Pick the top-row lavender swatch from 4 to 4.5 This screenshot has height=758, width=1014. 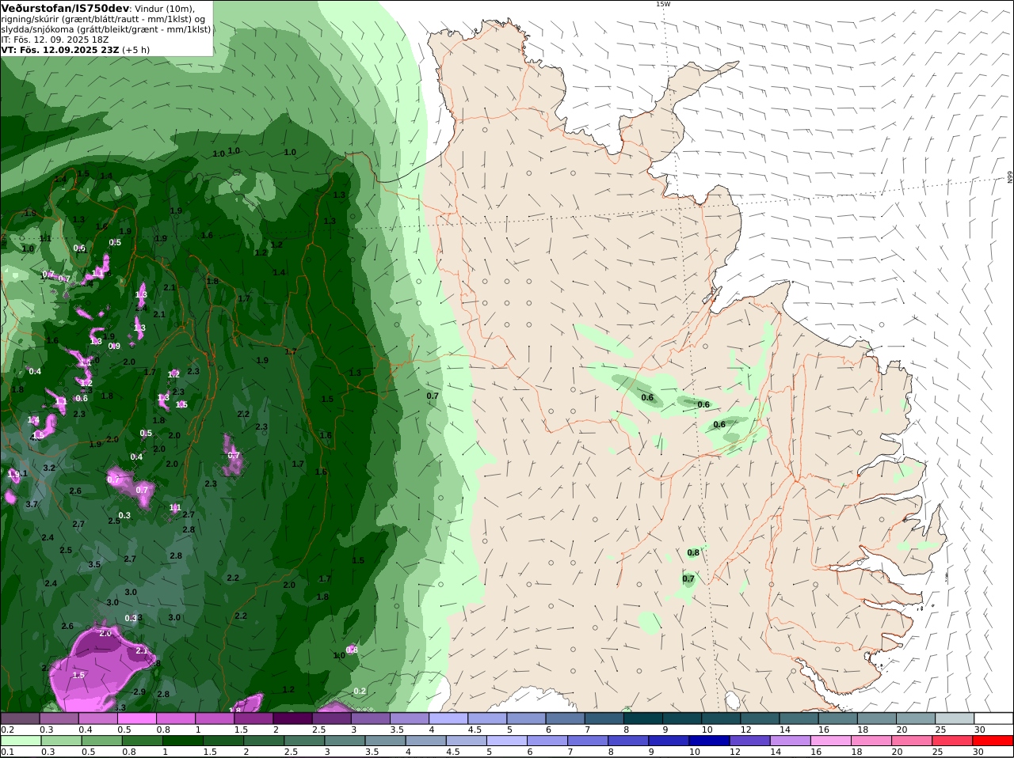tap(448, 718)
